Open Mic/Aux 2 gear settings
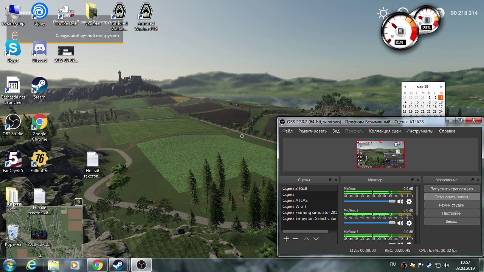Viewport: 484px width, 272px height. [x=409, y=223]
